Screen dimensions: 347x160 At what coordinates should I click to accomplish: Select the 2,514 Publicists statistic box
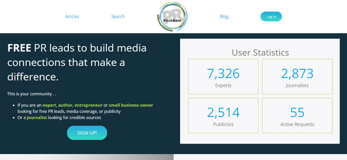click(x=223, y=116)
